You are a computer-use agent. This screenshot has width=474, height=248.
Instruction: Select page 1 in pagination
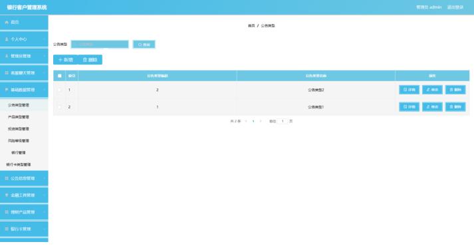tap(253, 121)
